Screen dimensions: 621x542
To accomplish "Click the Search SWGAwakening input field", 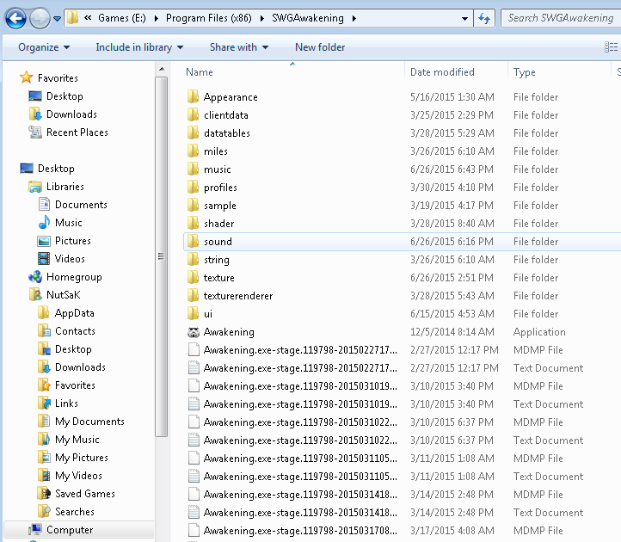I will coord(559,17).
